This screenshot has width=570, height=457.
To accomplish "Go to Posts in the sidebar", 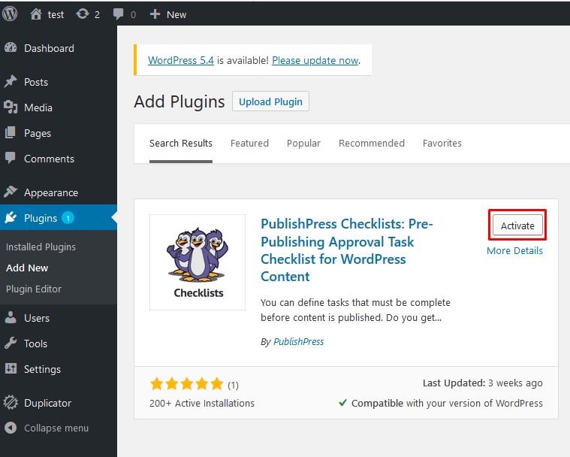I will [x=35, y=82].
